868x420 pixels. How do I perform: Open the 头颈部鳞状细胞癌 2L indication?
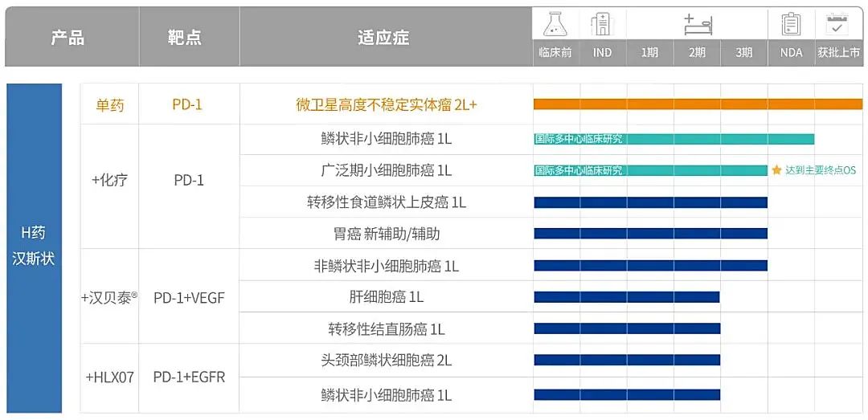pos(386,361)
